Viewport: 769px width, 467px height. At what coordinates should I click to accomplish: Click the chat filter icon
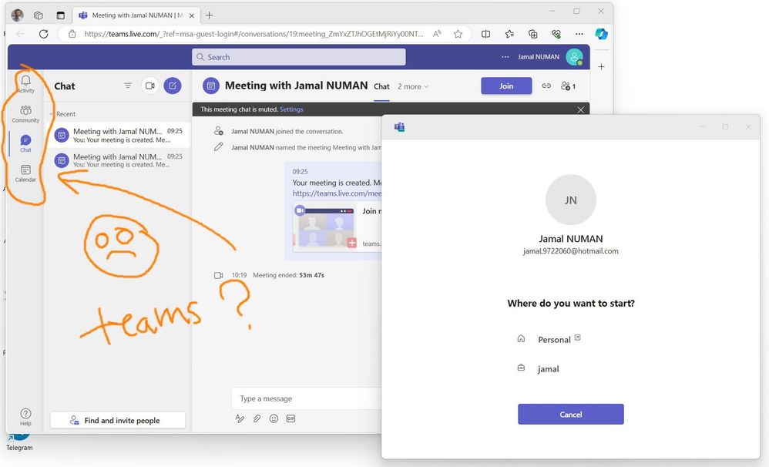[127, 86]
